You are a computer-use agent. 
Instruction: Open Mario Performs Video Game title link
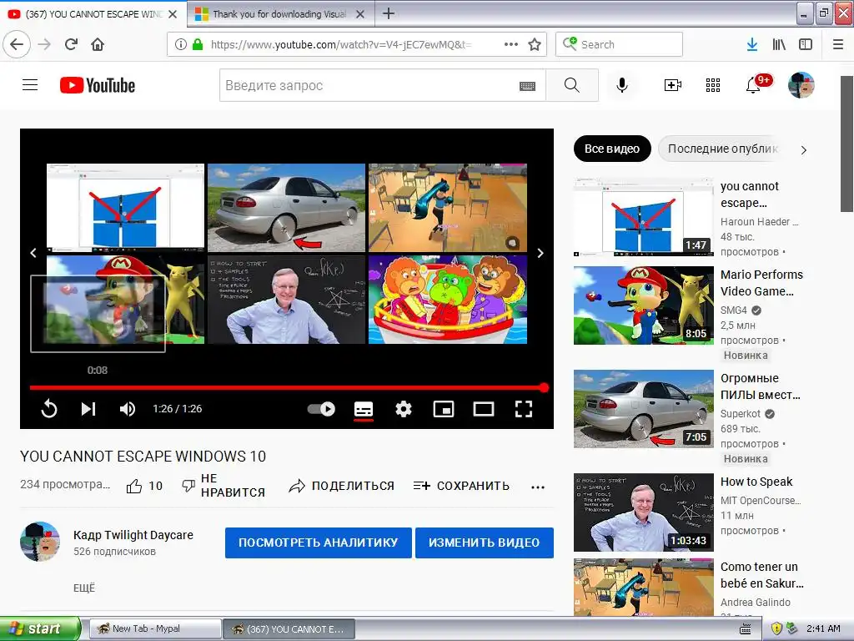pos(761,283)
